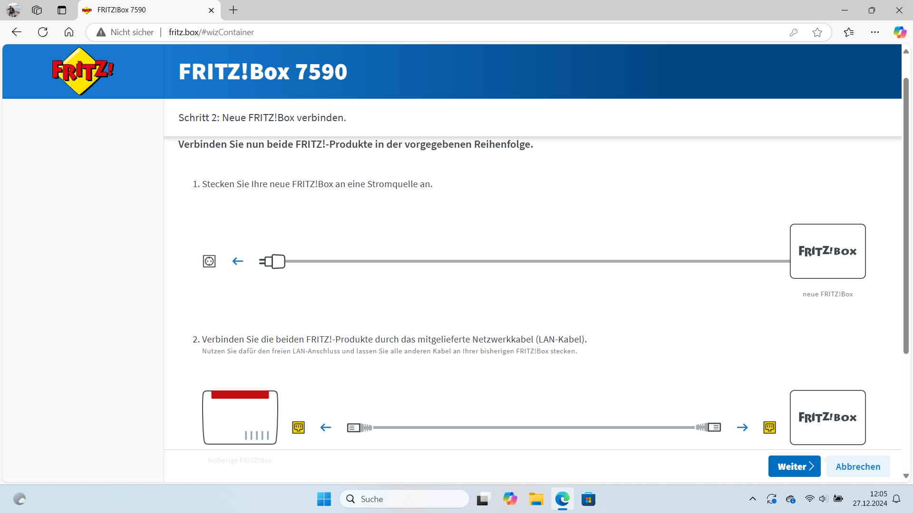Click the browser back arrow
This screenshot has width=913, height=513.
pyautogui.click(x=17, y=32)
